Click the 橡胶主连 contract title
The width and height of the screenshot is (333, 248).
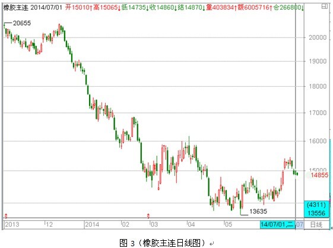click(15, 8)
